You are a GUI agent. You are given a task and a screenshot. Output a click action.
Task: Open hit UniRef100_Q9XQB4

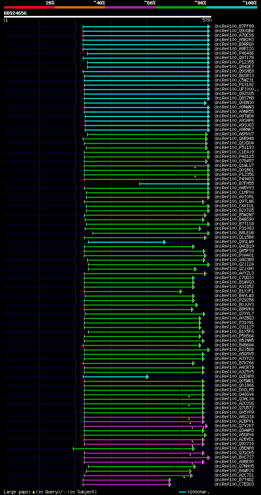coord(234,31)
